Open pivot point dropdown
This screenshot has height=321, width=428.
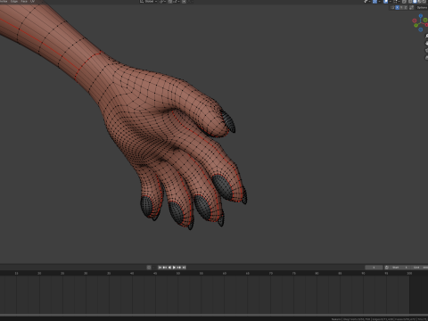pos(163,1)
